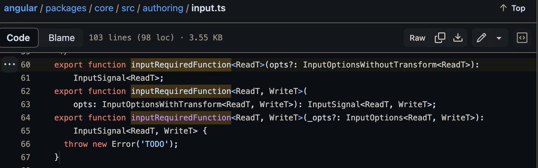Select line number 64

pos(26,117)
